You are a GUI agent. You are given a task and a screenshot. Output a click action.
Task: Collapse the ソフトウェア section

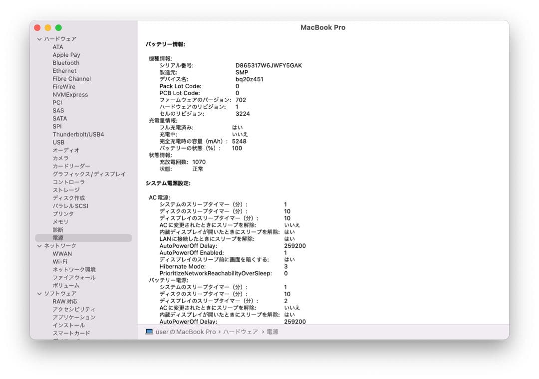[x=39, y=293]
